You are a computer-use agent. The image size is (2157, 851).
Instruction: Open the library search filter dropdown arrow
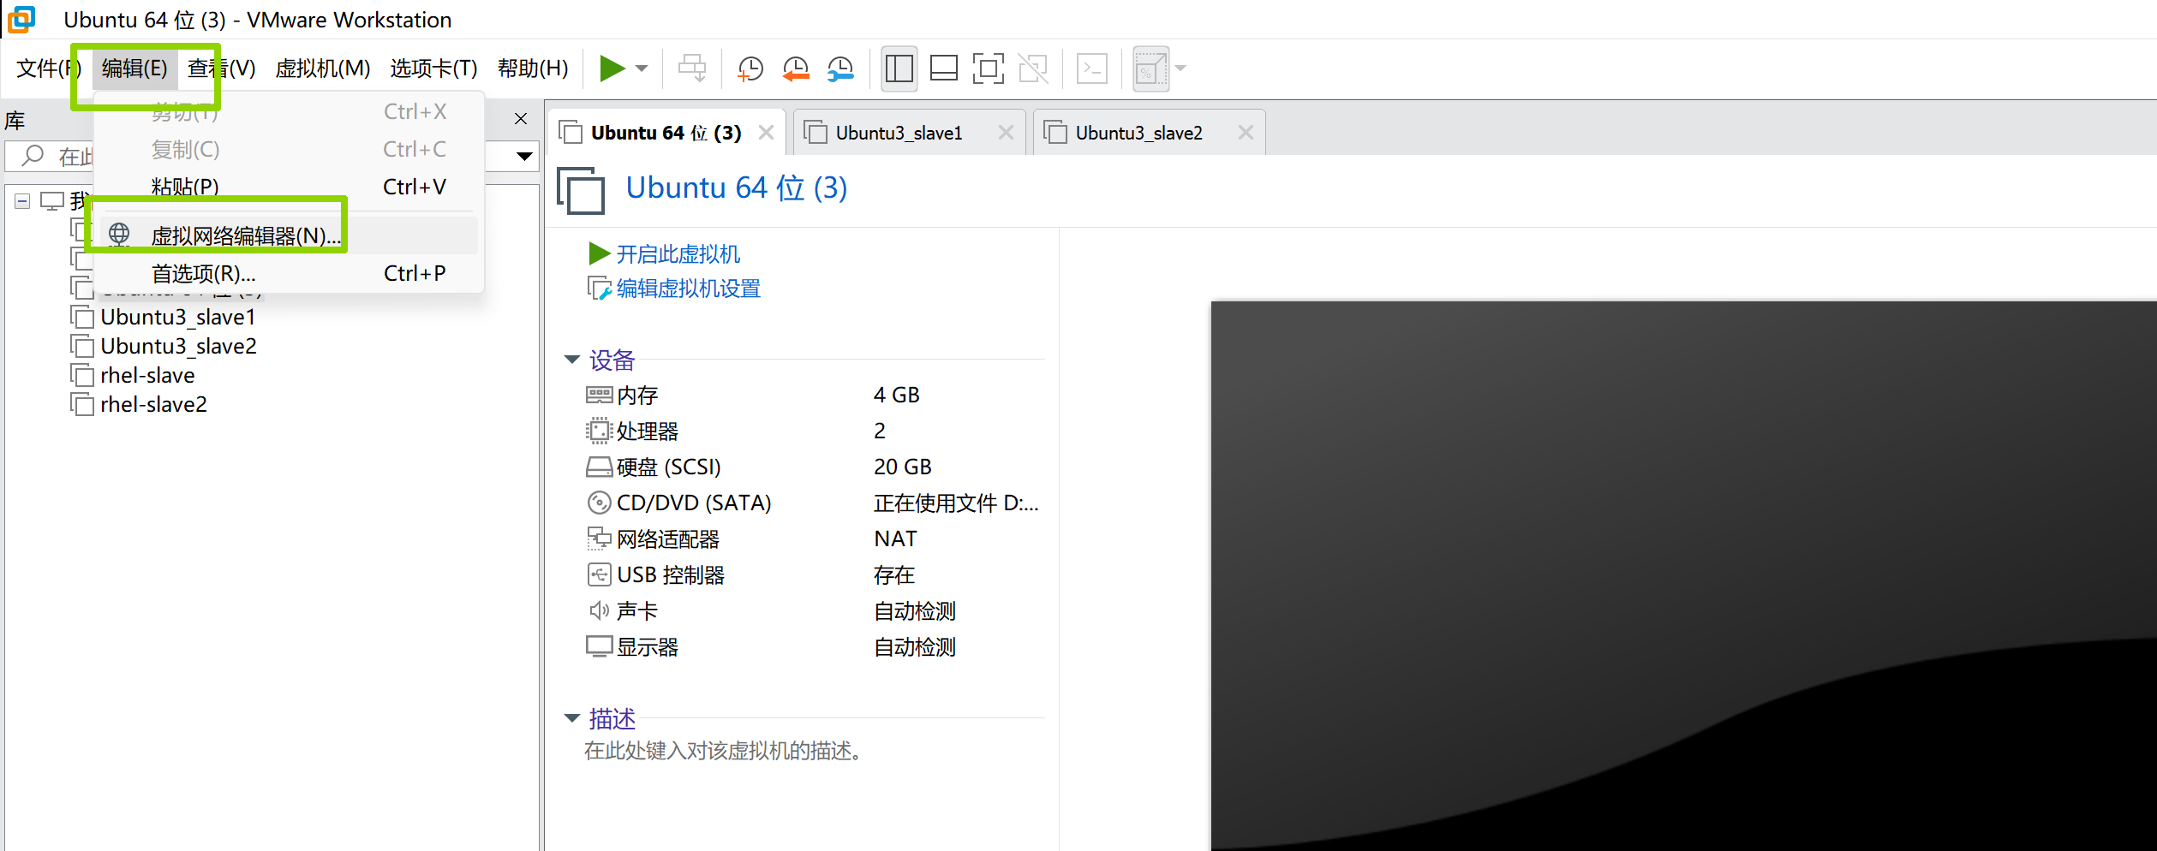point(524,157)
